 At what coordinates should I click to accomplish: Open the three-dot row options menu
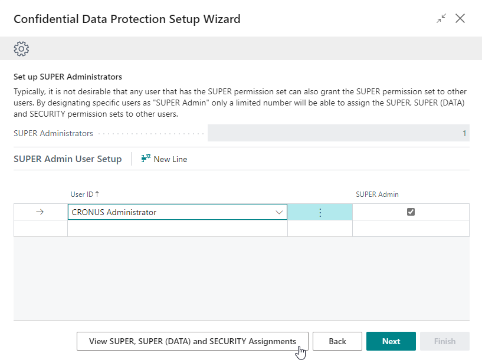(320, 212)
